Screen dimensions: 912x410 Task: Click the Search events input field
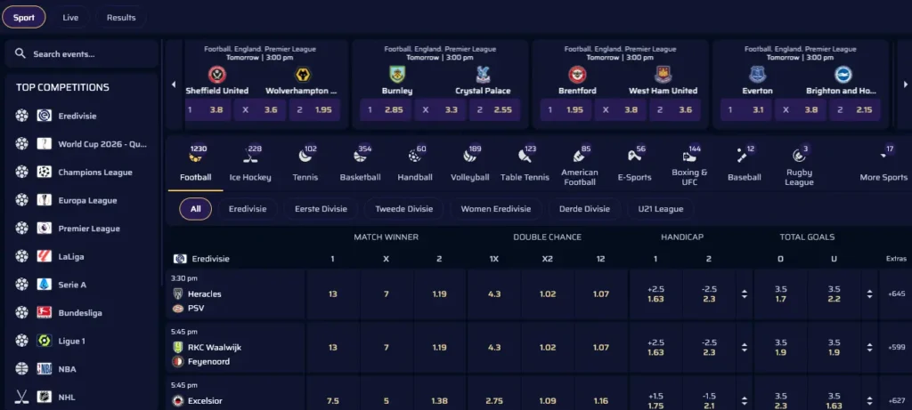coord(81,54)
